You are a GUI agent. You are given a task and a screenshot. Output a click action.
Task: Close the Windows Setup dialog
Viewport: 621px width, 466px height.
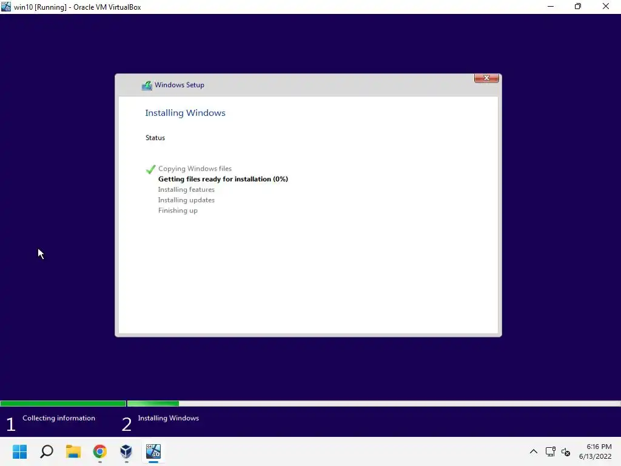(x=486, y=78)
